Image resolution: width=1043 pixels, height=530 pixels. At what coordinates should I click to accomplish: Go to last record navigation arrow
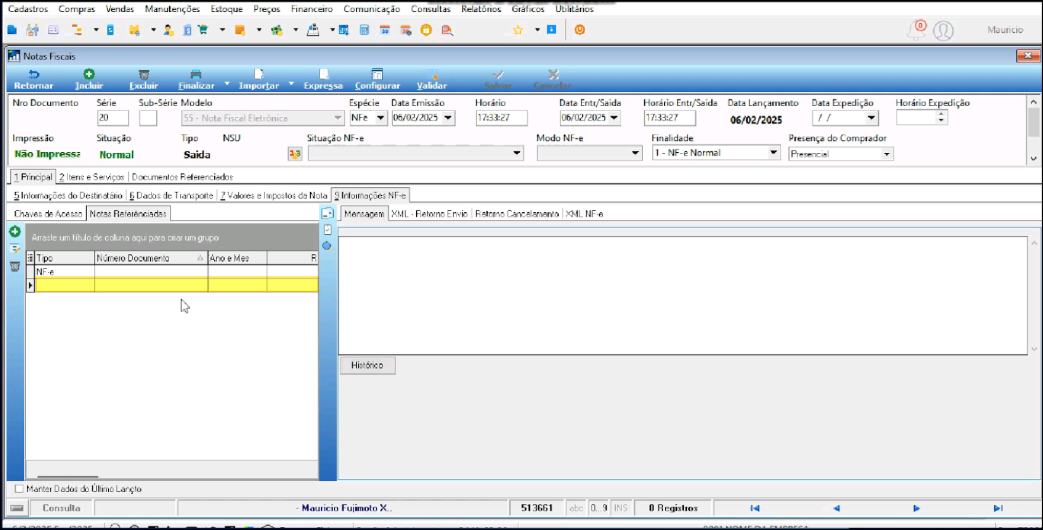coord(998,508)
